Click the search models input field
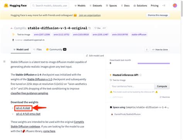Viewport: 183px width, 140px height. [50, 5]
